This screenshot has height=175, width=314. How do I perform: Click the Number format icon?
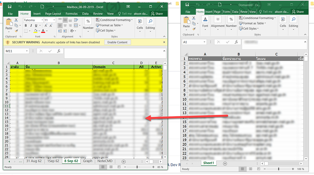88,21
